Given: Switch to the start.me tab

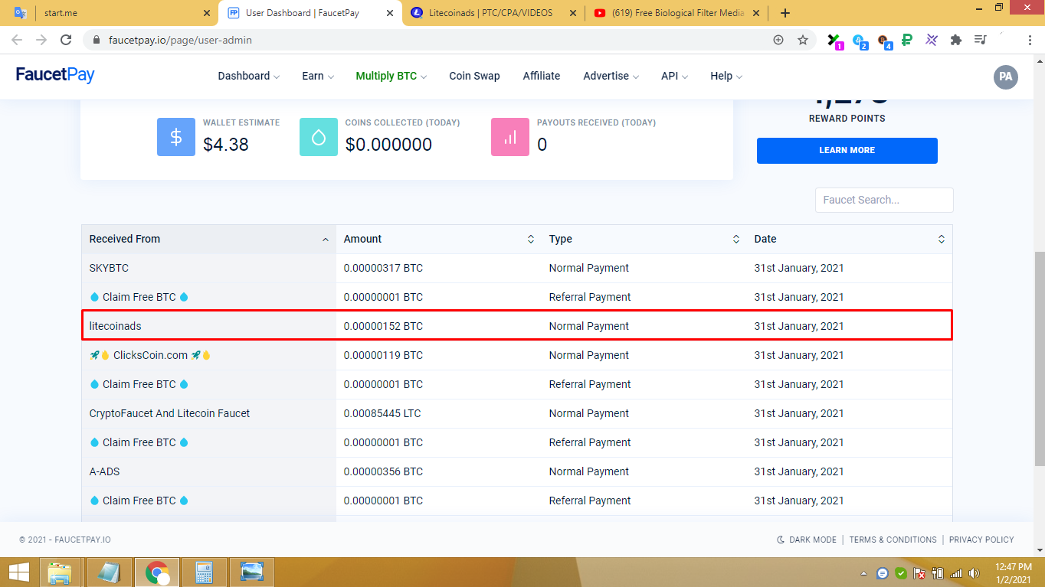Looking at the screenshot, I should pyautogui.click(x=110, y=13).
